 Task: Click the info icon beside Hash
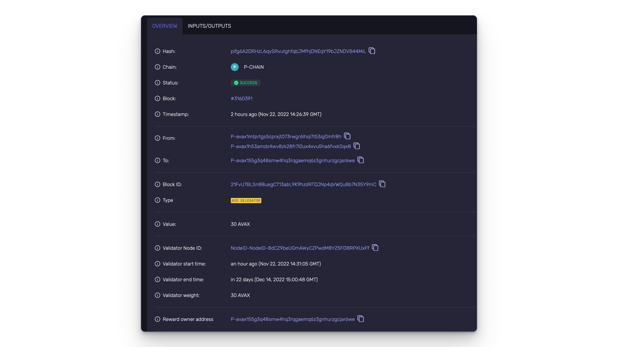158,51
